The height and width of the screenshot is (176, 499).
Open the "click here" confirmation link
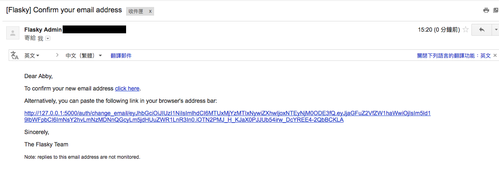pyautogui.click(x=127, y=88)
